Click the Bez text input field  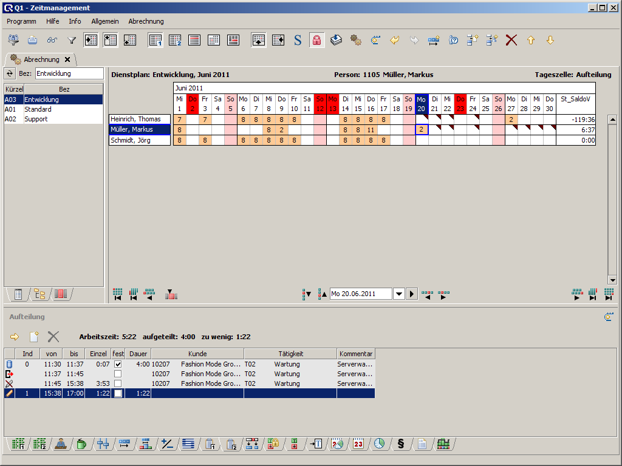coord(69,73)
